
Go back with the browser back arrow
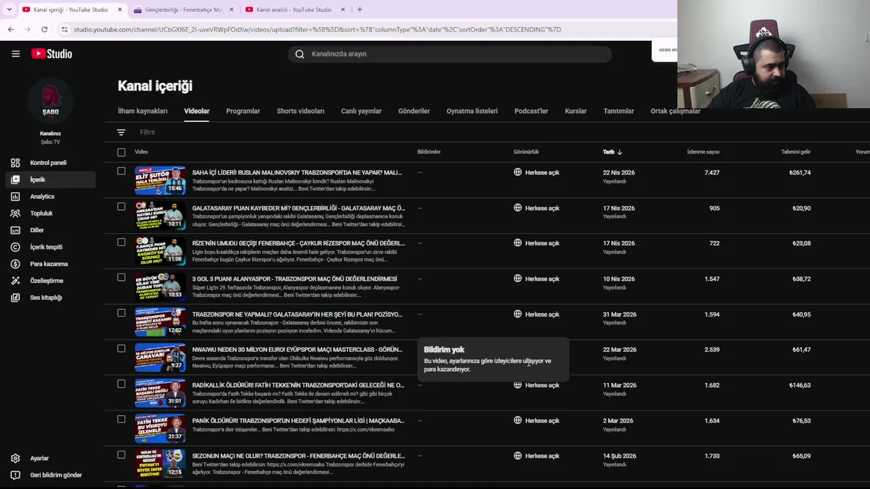point(11,29)
